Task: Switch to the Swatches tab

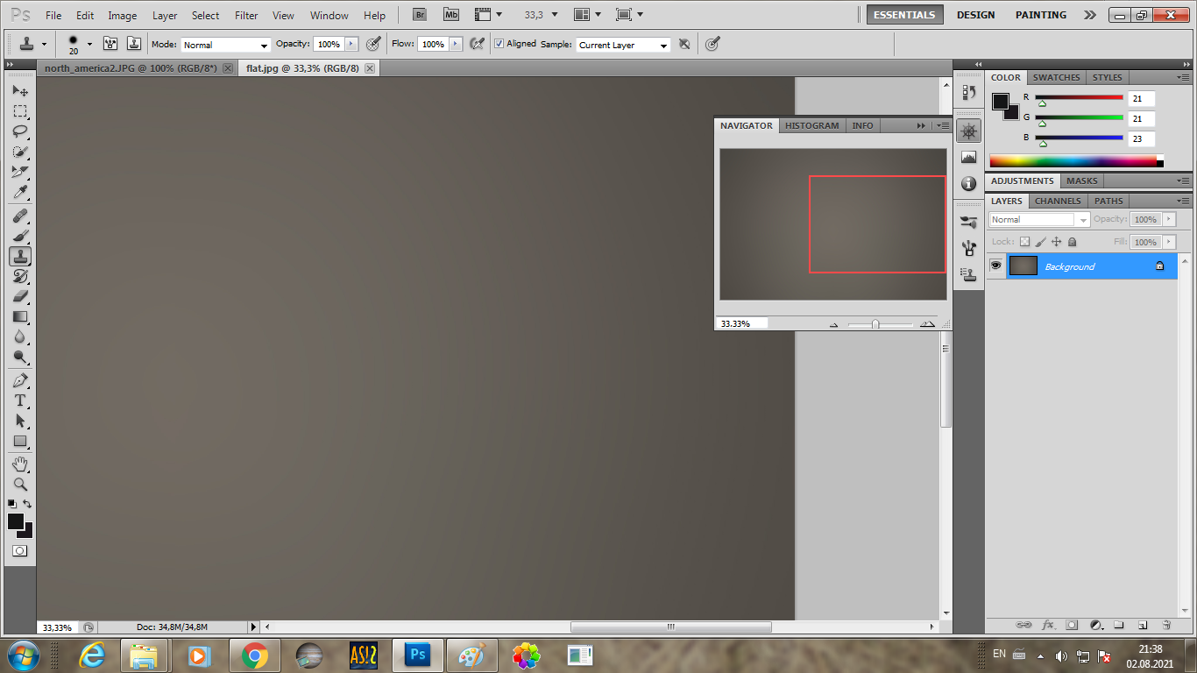Action: (x=1056, y=77)
